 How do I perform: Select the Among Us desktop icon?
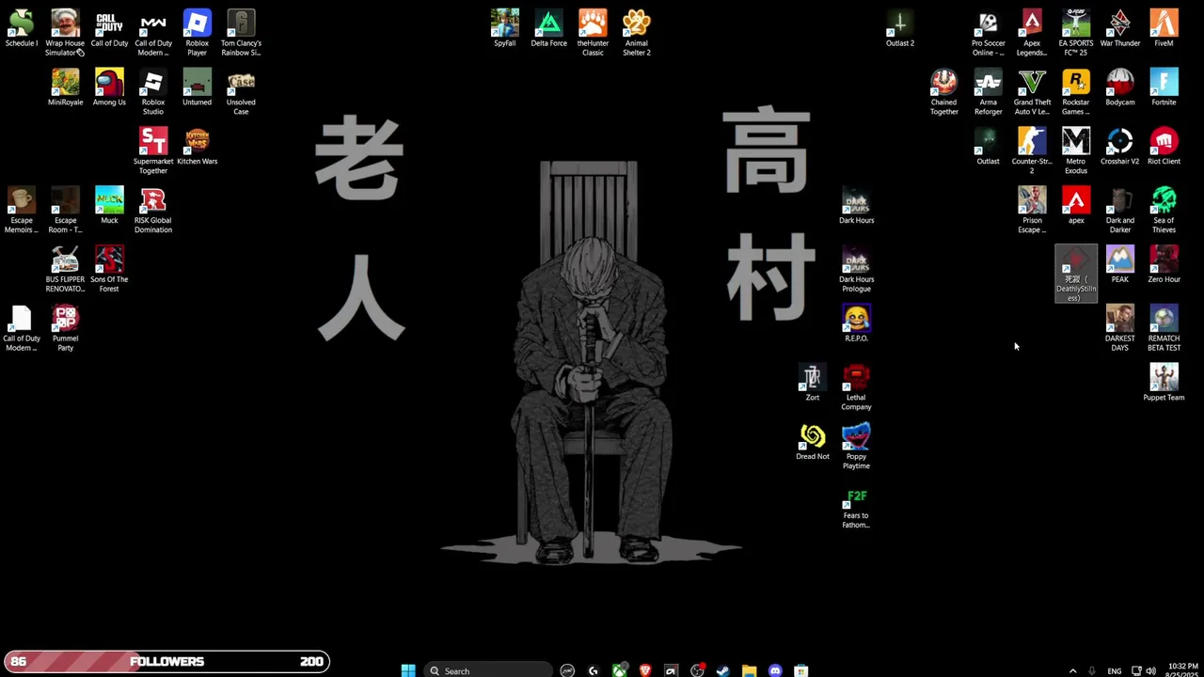tap(109, 87)
